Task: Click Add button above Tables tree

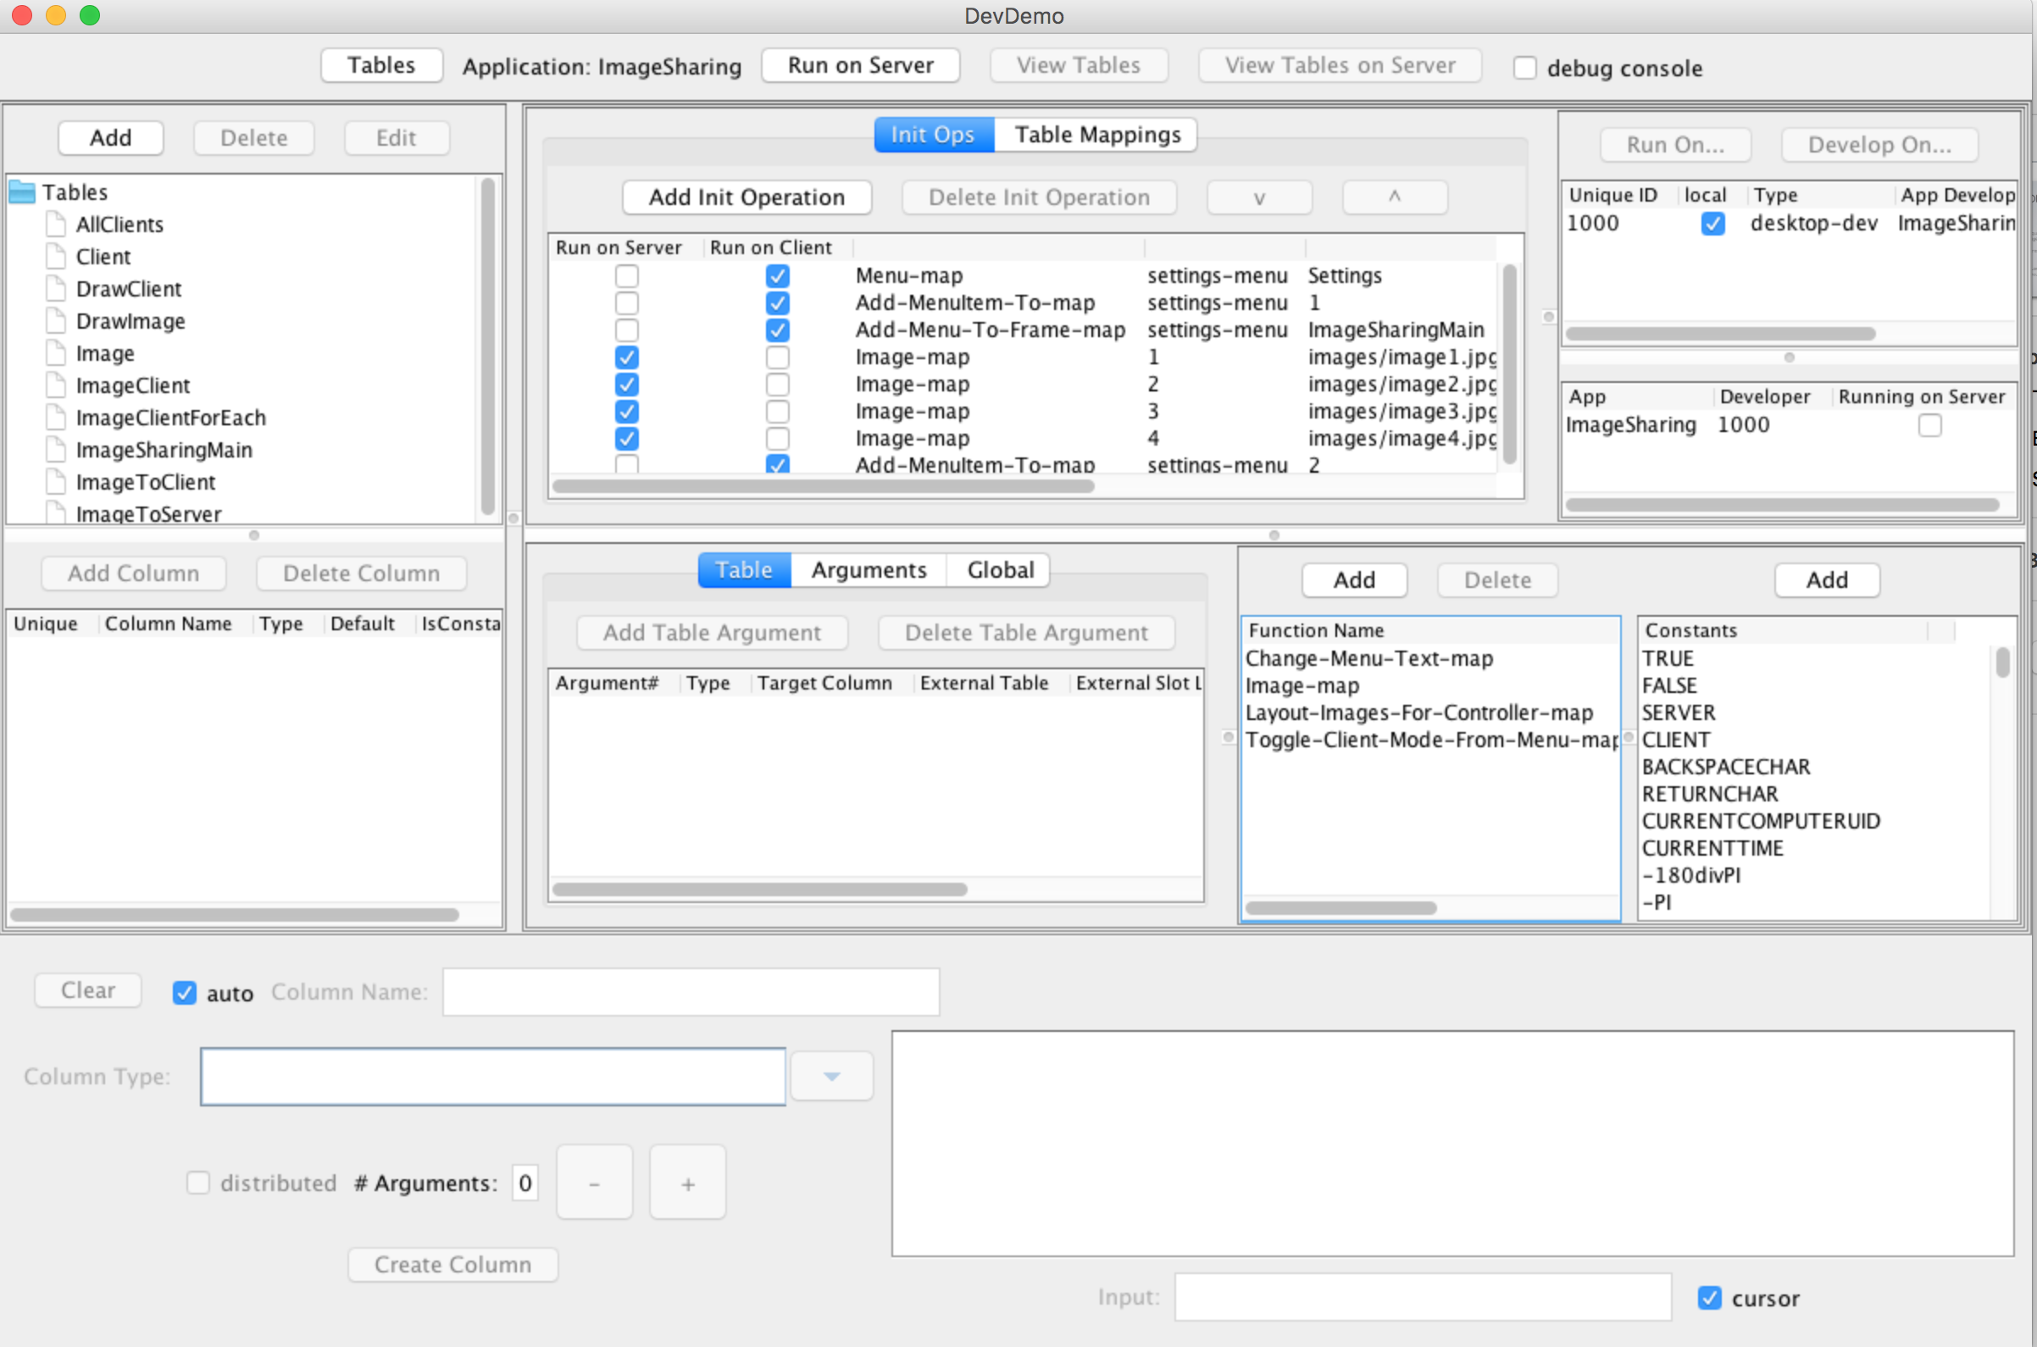Action: [111, 138]
